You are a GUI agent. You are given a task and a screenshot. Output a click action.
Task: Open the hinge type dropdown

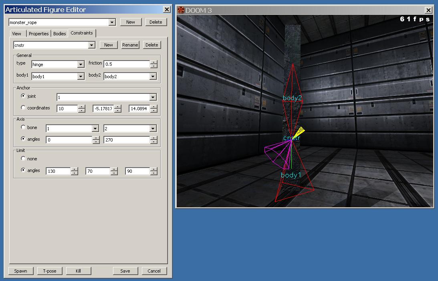(81, 65)
